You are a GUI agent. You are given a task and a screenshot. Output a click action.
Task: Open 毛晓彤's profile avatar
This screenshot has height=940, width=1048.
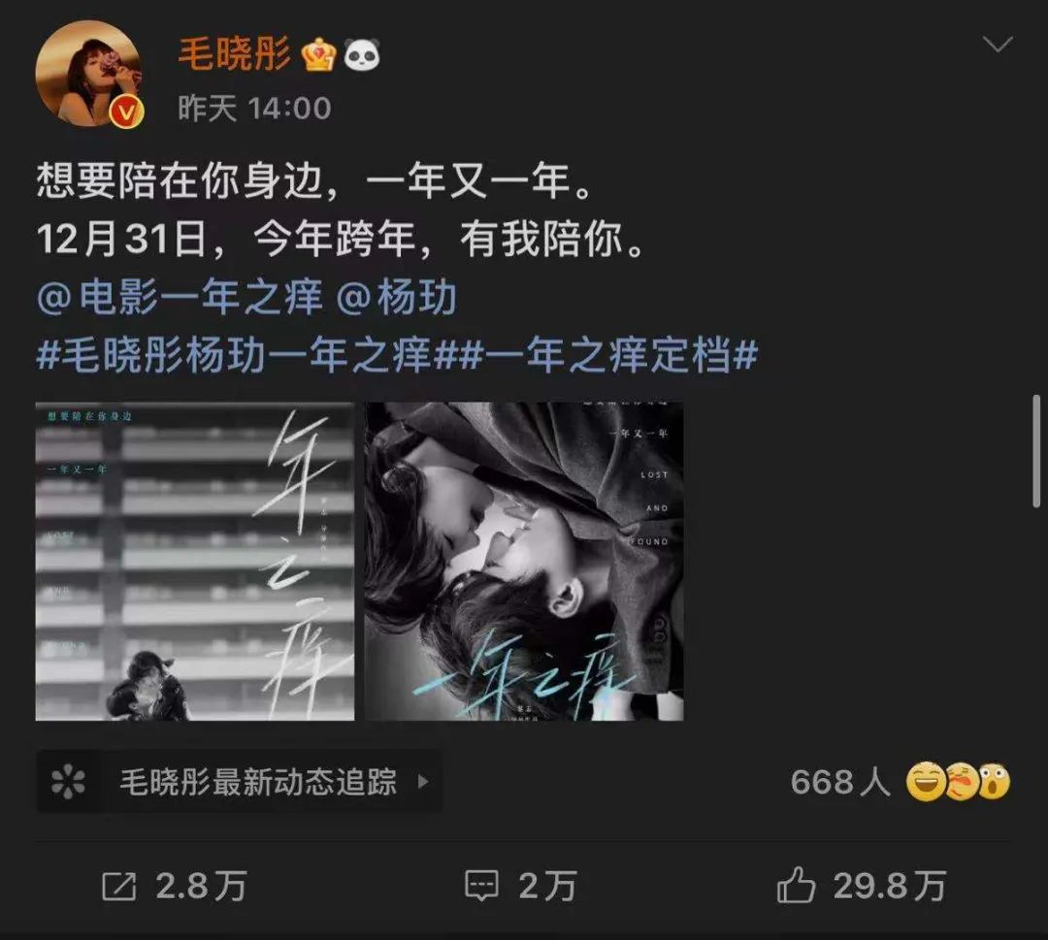click(88, 74)
